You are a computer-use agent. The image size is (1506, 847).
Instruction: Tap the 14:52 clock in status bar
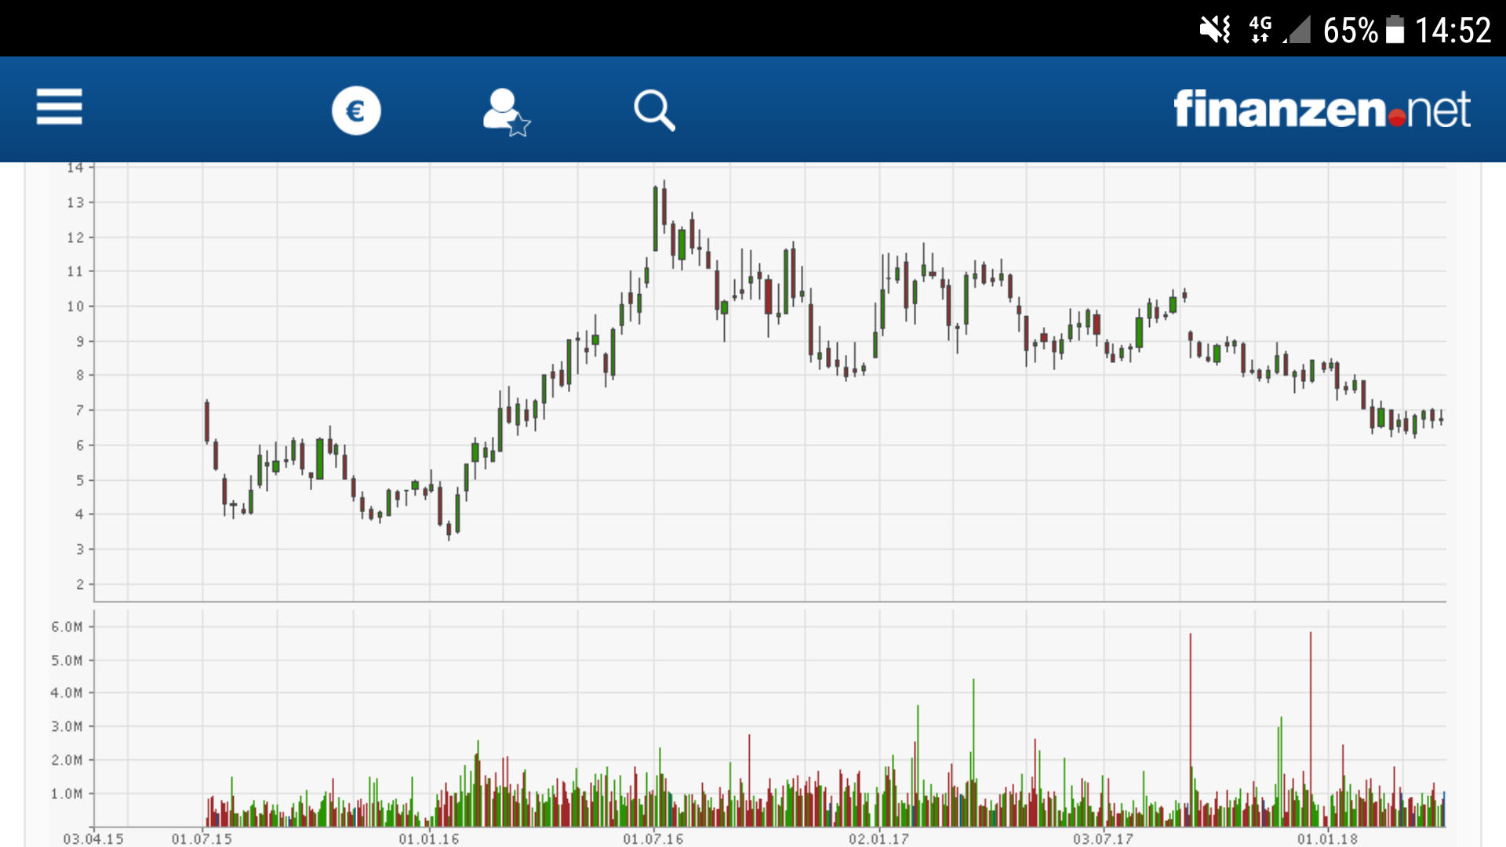[x=1453, y=31]
